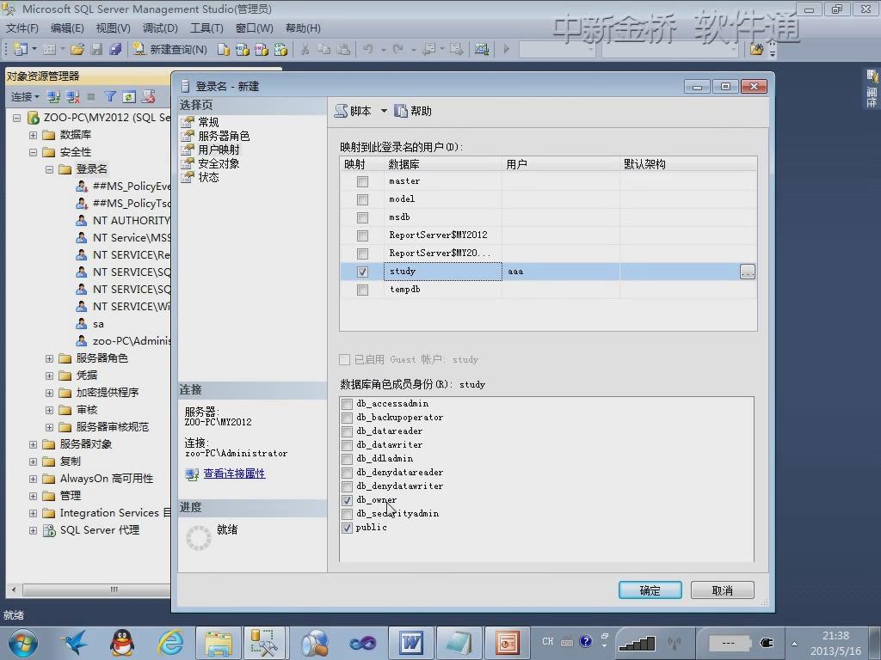Enable db_securityadmin role checkbox
Image resolution: width=881 pixels, height=660 pixels.
pos(348,514)
